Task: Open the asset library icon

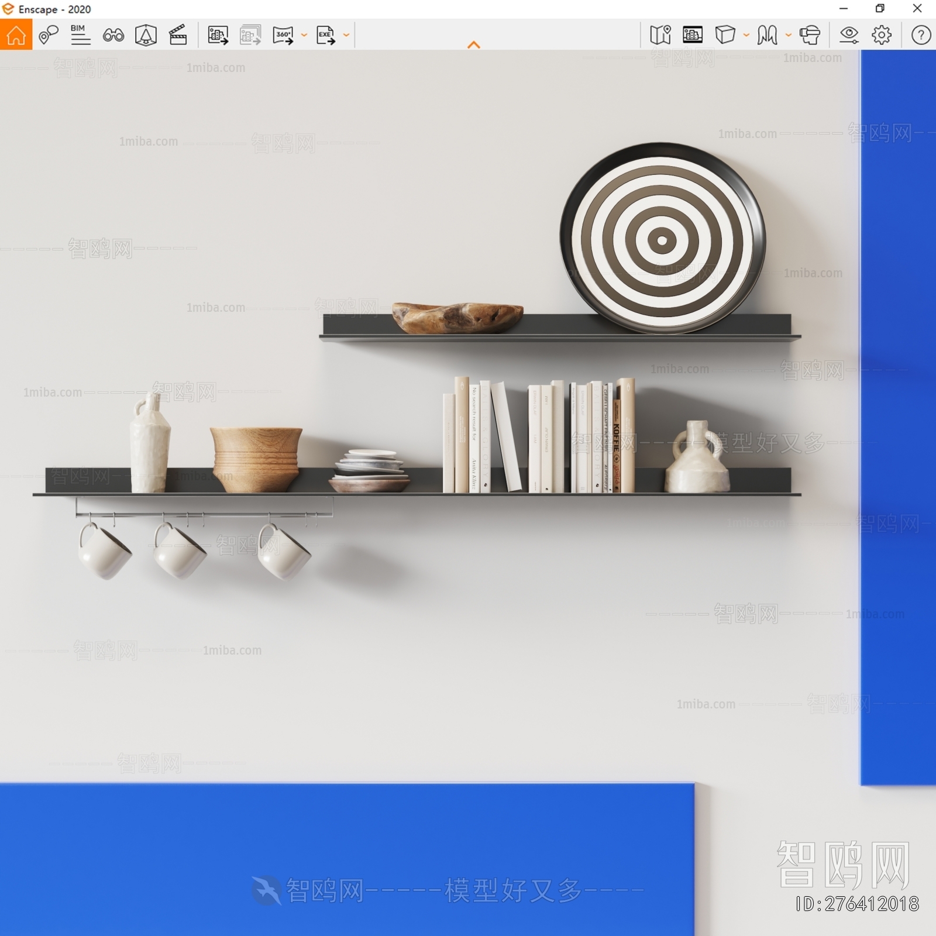Action: 693,35
